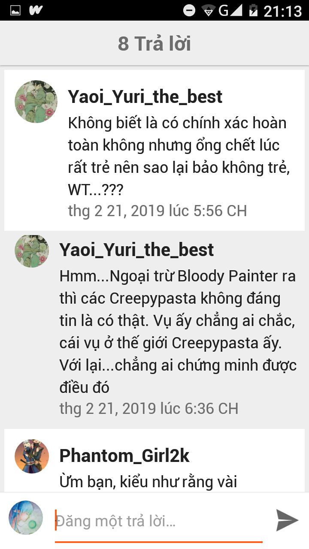The height and width of the screenshot is (549, 309).
Task: Open first Yaoi_Yuri_the_best username link
Action: [x=145, y=97]
